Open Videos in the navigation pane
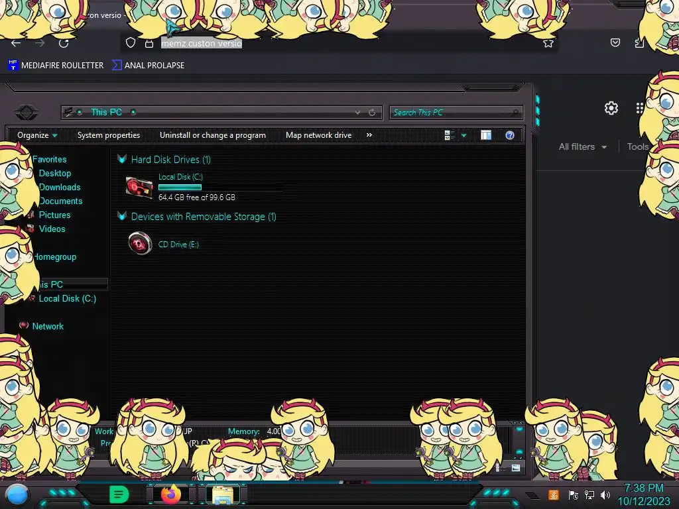The image size is (679, 509). (x=52, y=229)
